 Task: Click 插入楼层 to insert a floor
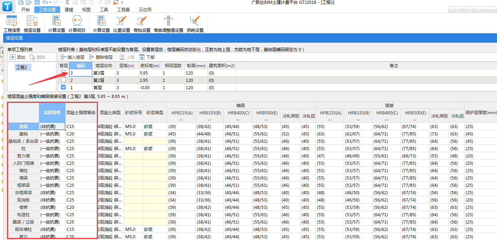[72, 57]
